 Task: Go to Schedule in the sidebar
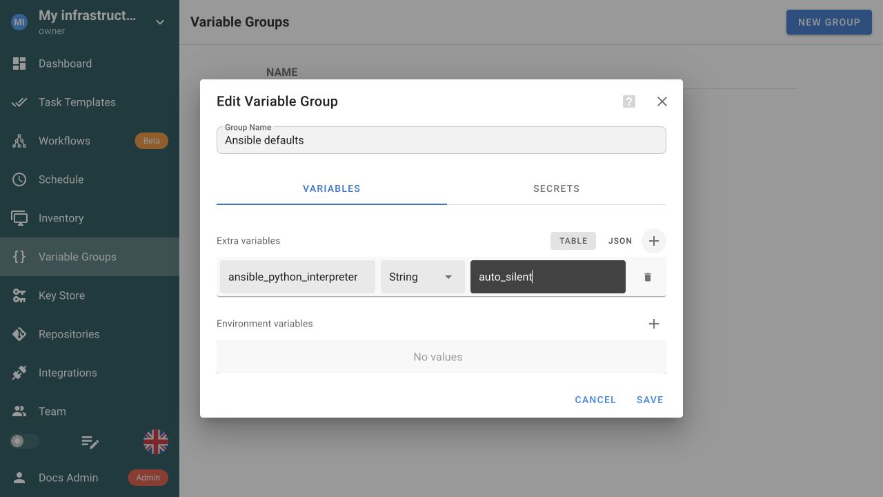61,179
